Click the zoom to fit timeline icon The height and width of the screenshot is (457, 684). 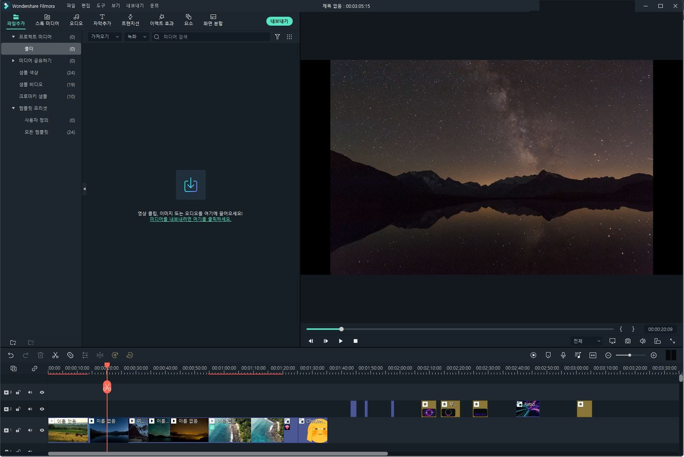pos(593,355)
